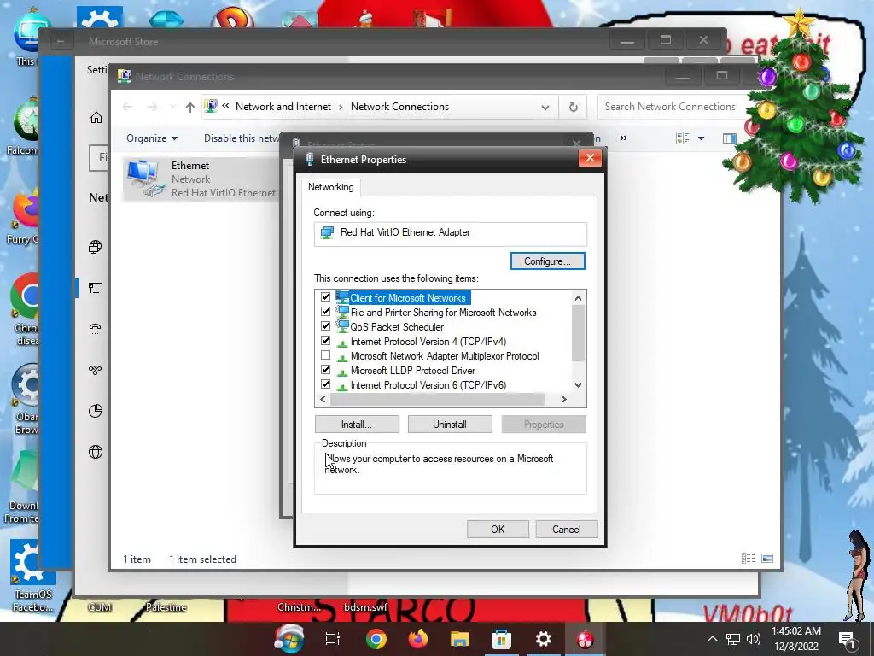874x656 pixels.
Task: Click the Configure... button
Action: tap(547, 261)
